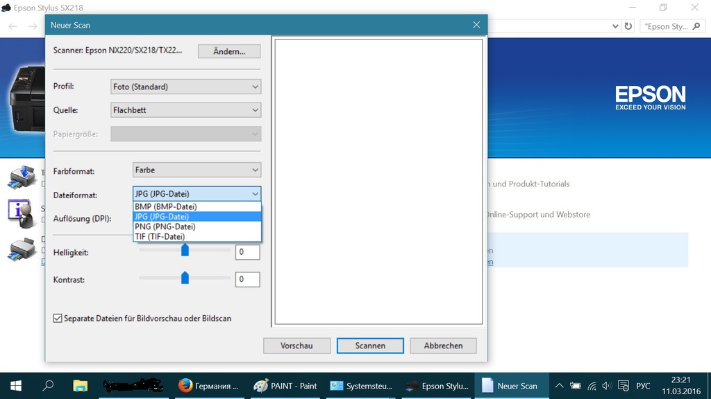
Task: Click the printer icon in Epson sidebar
Action: 22,249
